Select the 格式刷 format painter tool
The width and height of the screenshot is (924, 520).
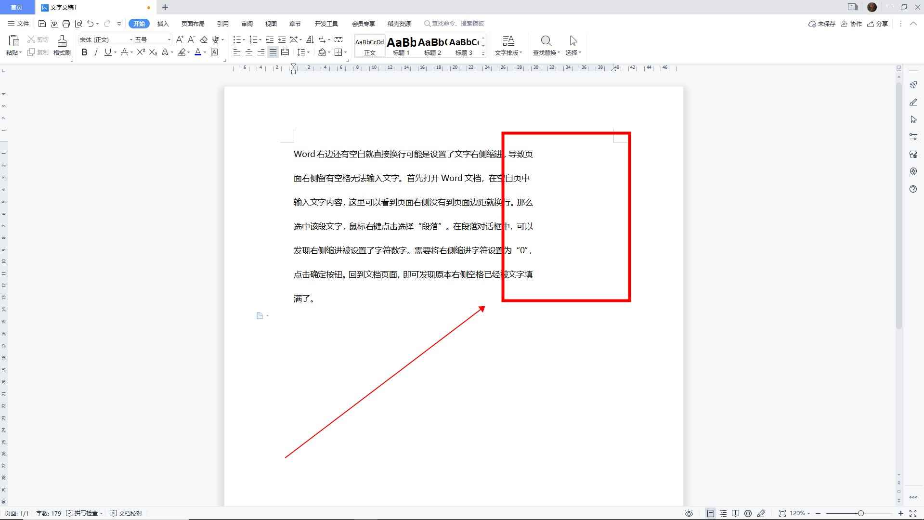click(x=62, y=46)
